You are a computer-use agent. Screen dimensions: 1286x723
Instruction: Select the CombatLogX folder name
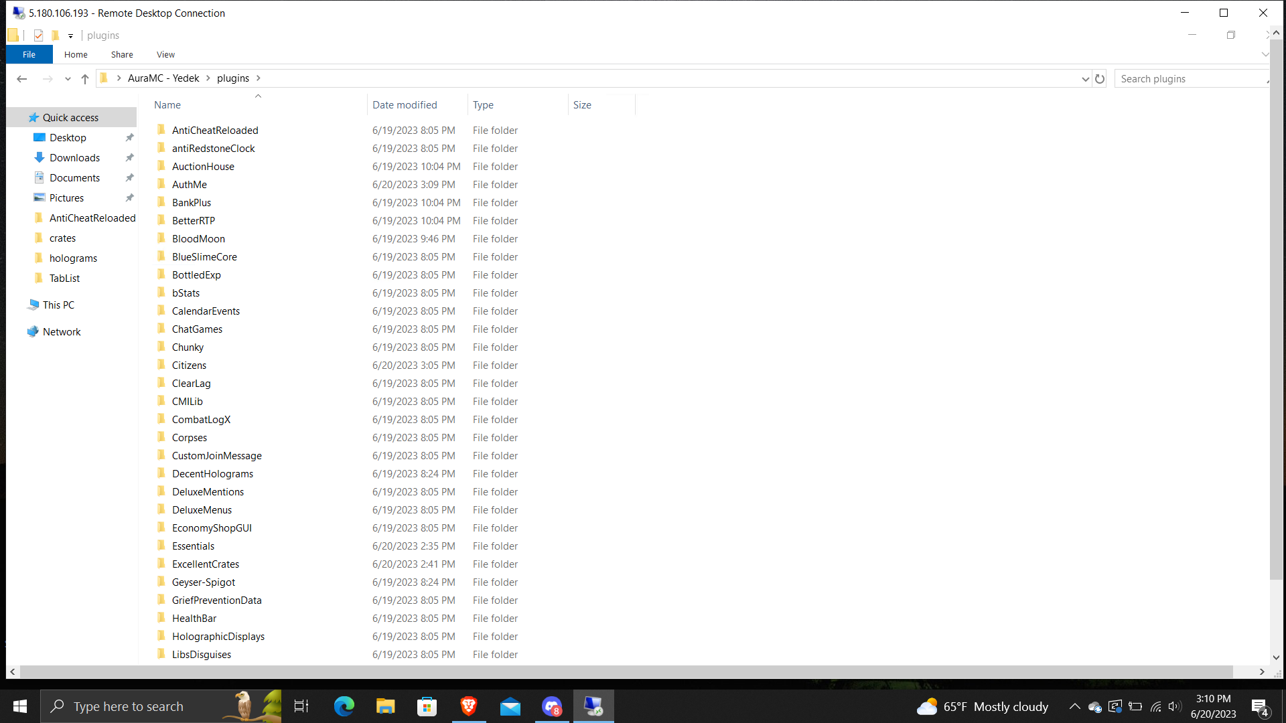201,420
